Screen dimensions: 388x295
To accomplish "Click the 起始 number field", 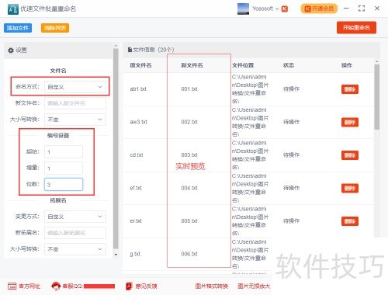I will pos(64,152).
